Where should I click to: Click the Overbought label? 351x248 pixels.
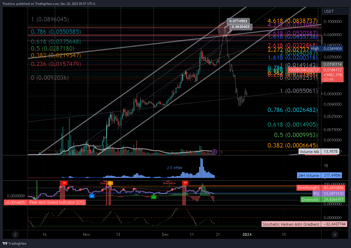pos(308,188)
